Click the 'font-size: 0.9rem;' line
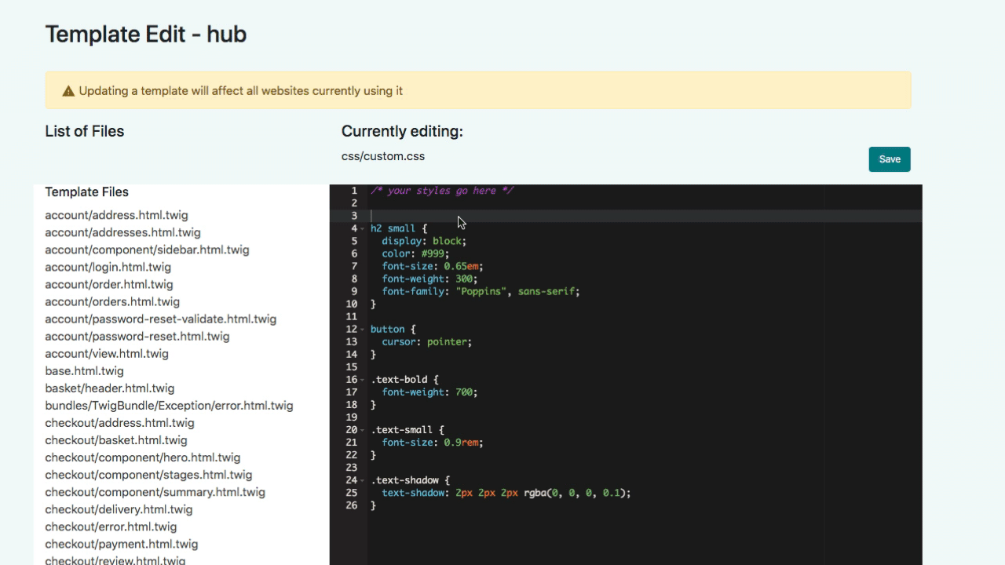This screenshot has height=565, width=1005. tap(433, 443)
